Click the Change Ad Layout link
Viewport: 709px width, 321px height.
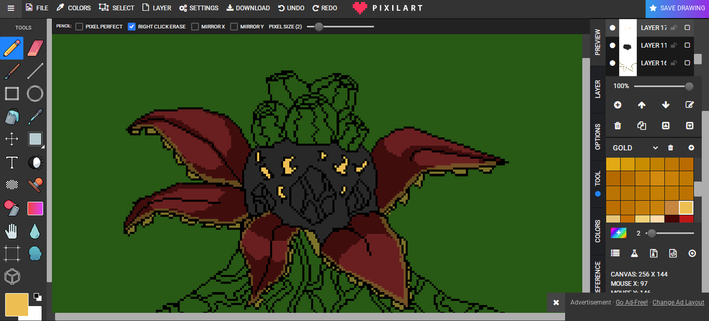[679, 302]
